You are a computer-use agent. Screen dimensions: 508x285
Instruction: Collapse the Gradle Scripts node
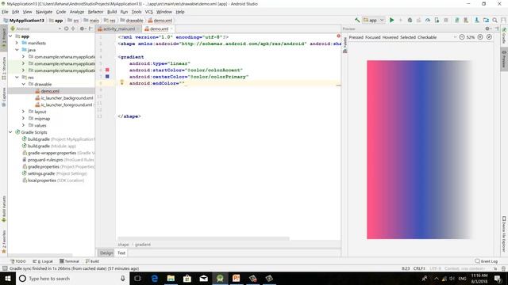[x=10, y=132]
